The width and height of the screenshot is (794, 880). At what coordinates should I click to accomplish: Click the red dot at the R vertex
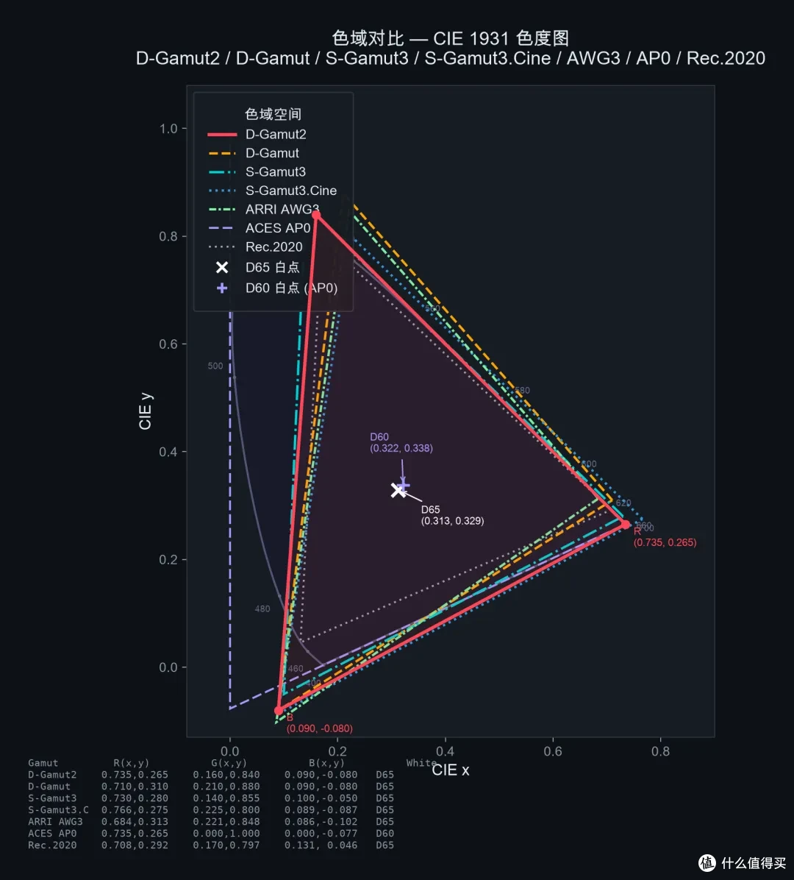(625, 524)
